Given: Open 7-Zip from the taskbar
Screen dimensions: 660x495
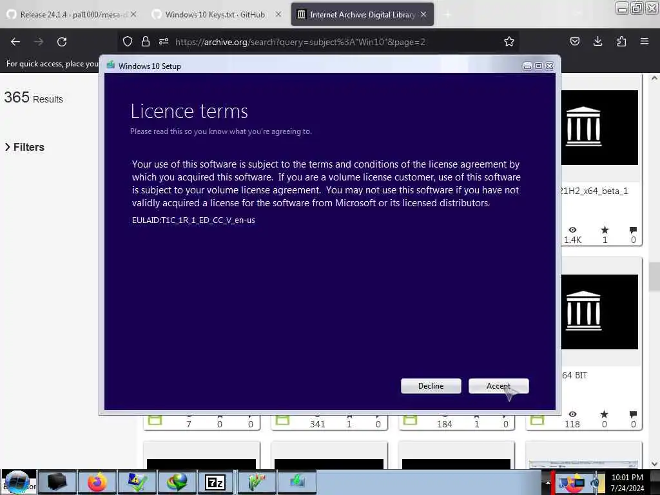Looking at the screenshot, I should coord(215,482).
